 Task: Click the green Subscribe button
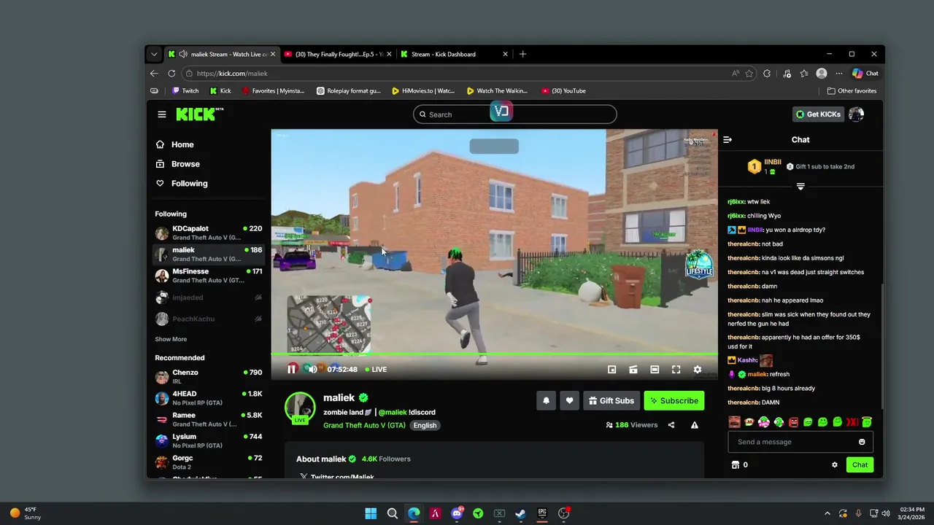674,400
